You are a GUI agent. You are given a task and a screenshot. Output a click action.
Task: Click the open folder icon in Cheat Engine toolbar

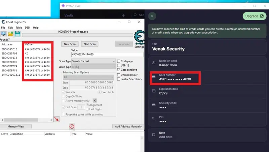tap(11, 34)
